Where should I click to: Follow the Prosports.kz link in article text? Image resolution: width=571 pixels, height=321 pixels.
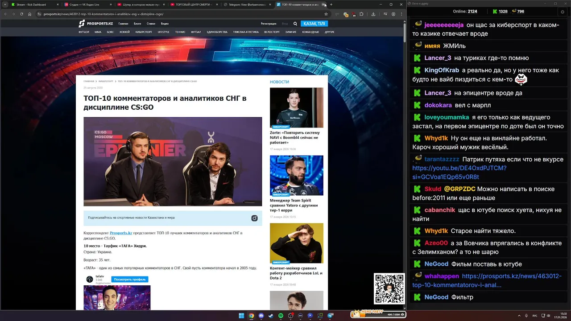coord(121,233)
